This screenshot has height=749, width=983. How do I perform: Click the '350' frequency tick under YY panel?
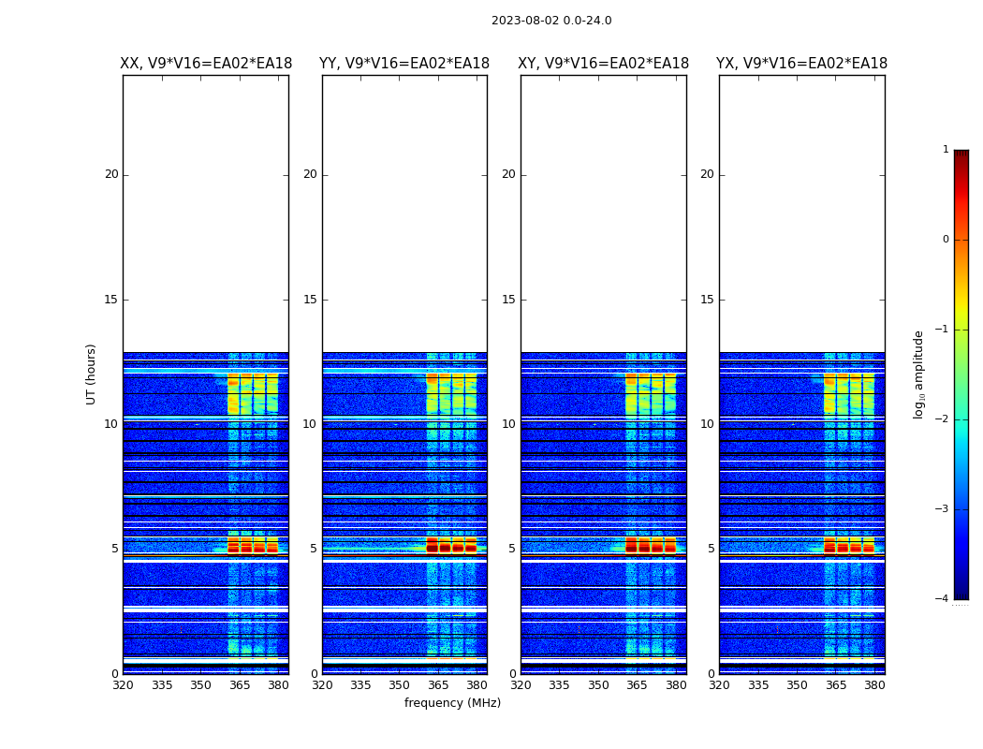tap(400, 685)
